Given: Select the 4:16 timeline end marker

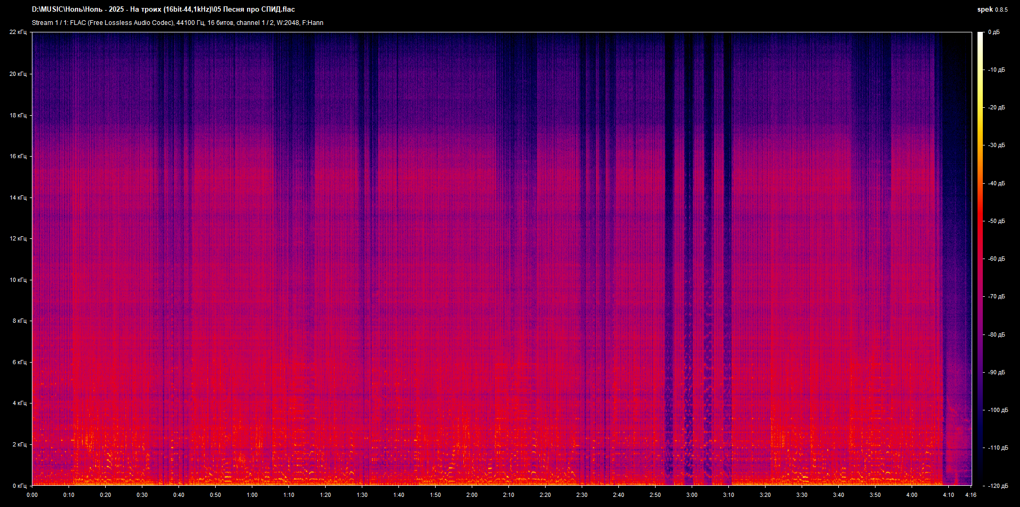Looking at the screenshot, I should tap(971, 494).
